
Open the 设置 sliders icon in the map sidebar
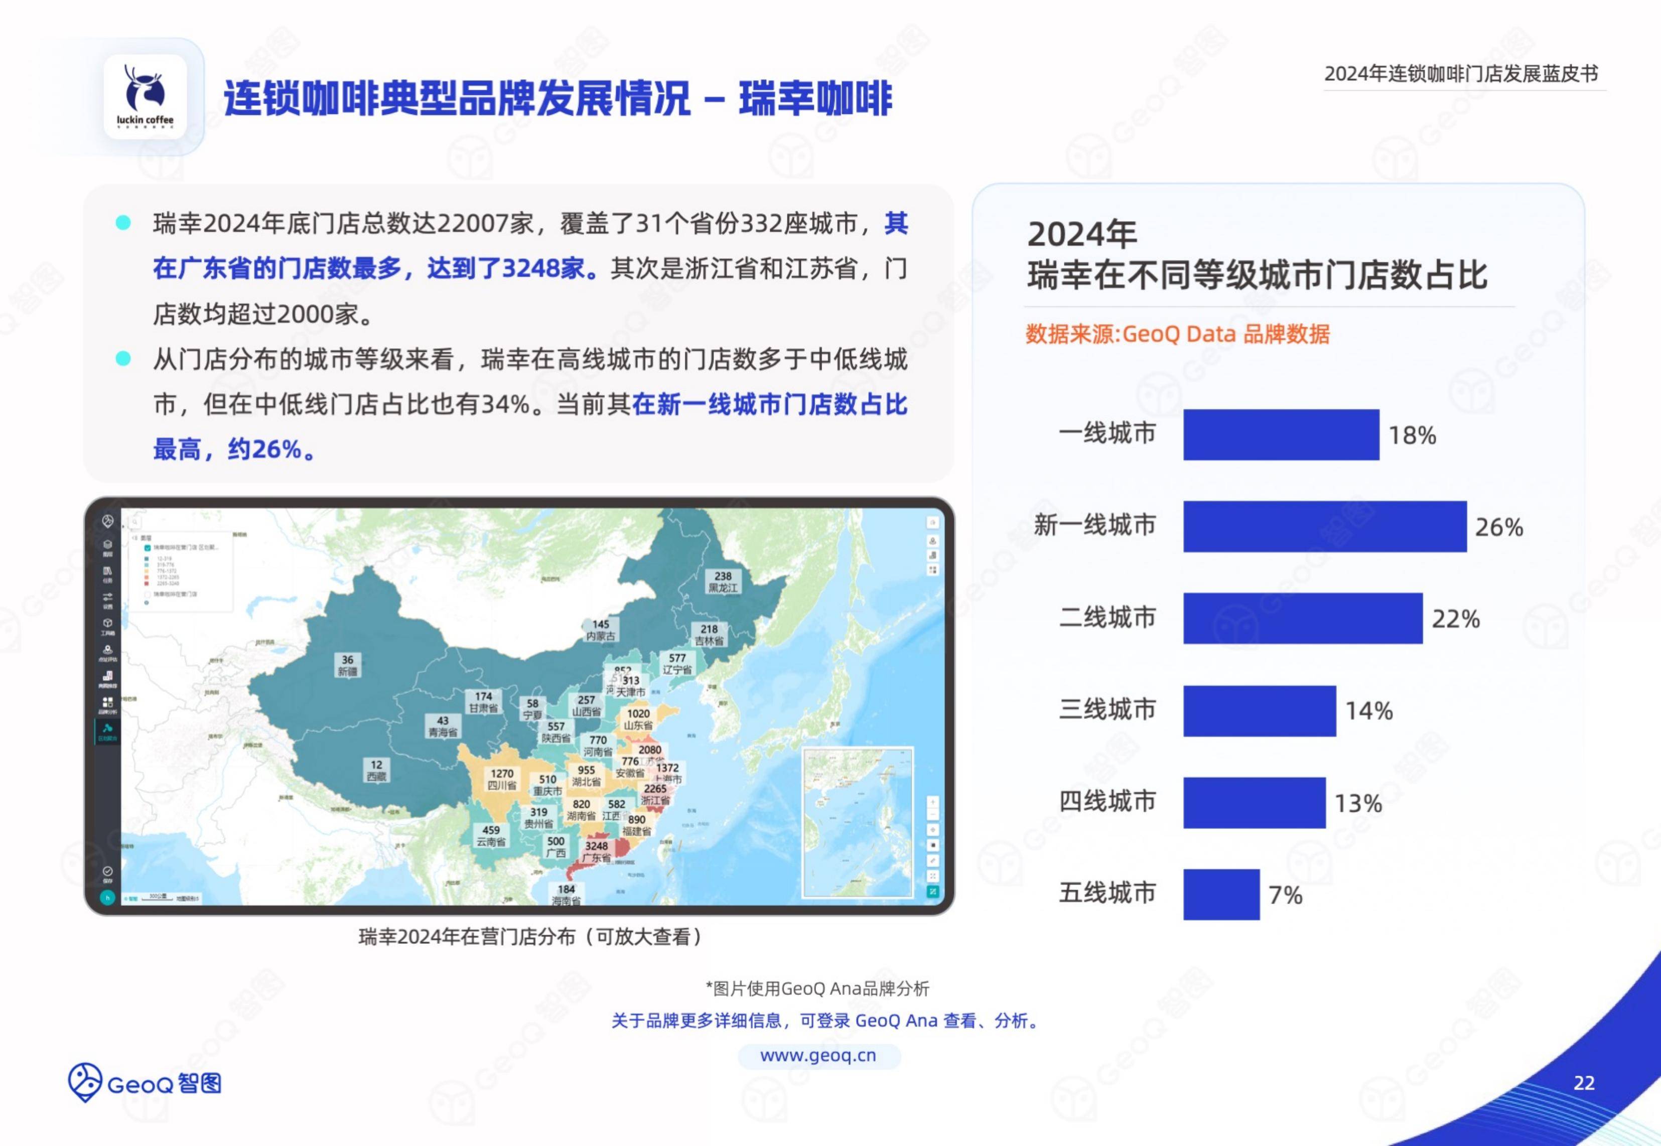[x=108, y=601]
